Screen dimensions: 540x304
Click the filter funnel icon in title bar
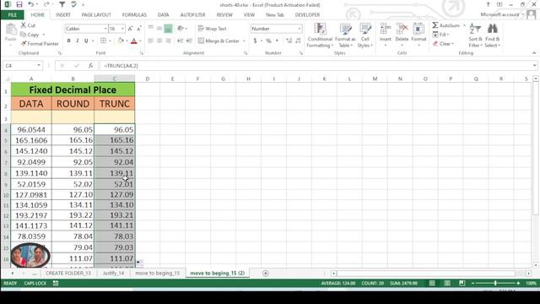(x=62, y=4)
